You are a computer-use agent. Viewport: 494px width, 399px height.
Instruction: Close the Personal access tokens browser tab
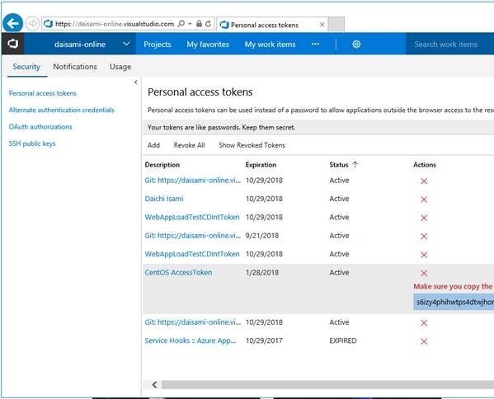[x=322, y=25]
